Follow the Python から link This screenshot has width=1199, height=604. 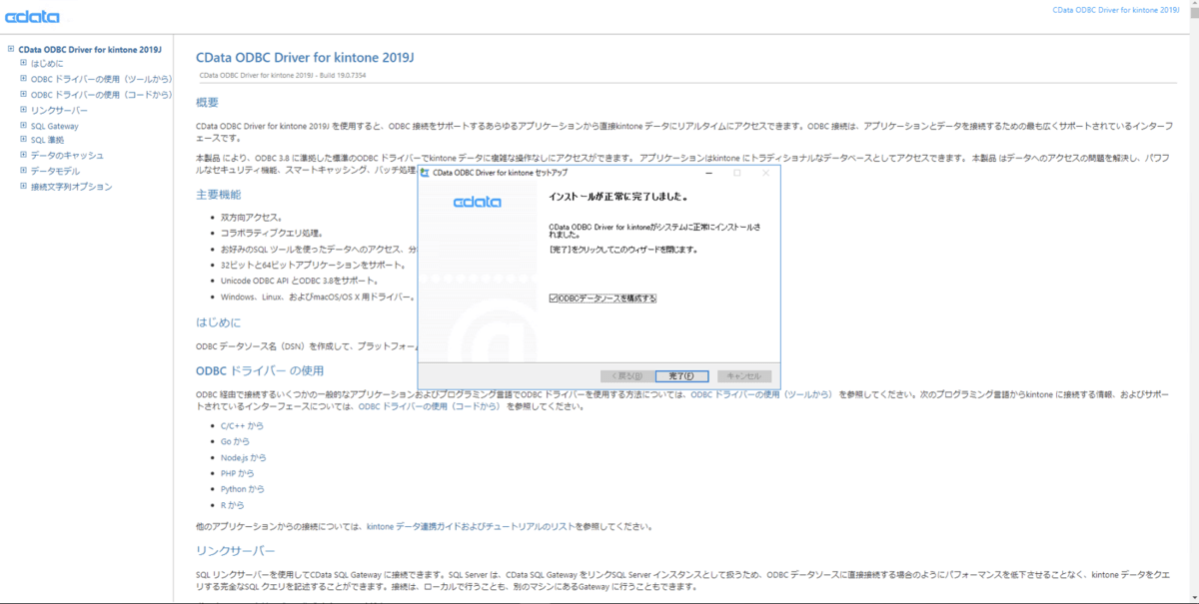click(243, 489)
